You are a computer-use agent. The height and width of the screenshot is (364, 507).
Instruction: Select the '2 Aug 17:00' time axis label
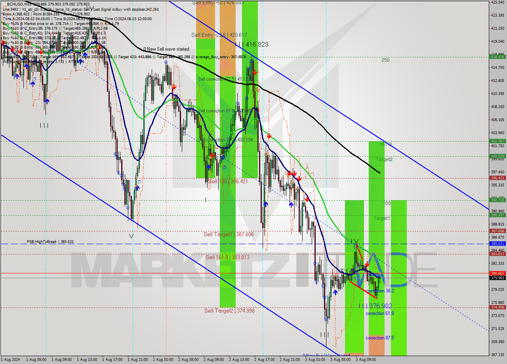pos(265,360)
